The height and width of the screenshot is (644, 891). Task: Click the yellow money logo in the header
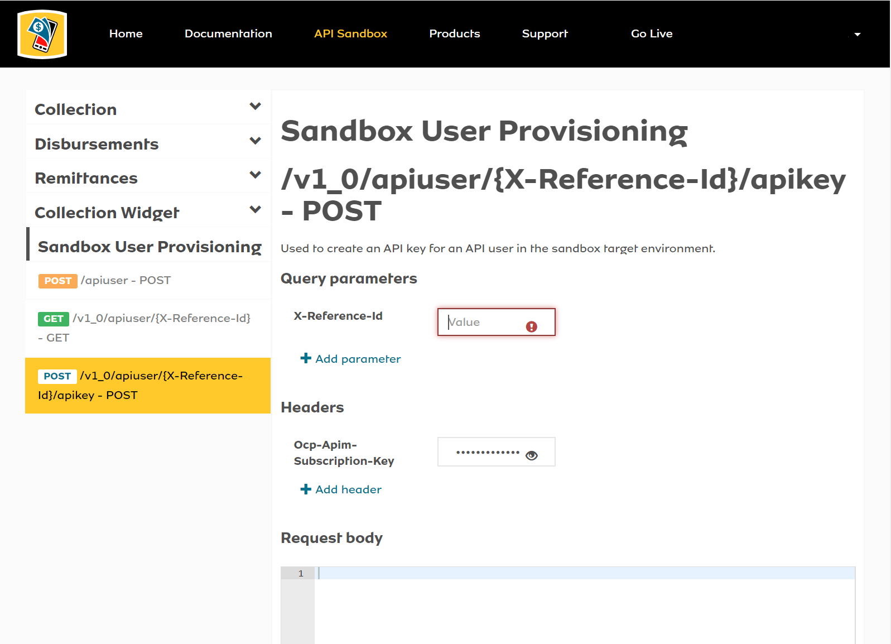pos(42,34)
